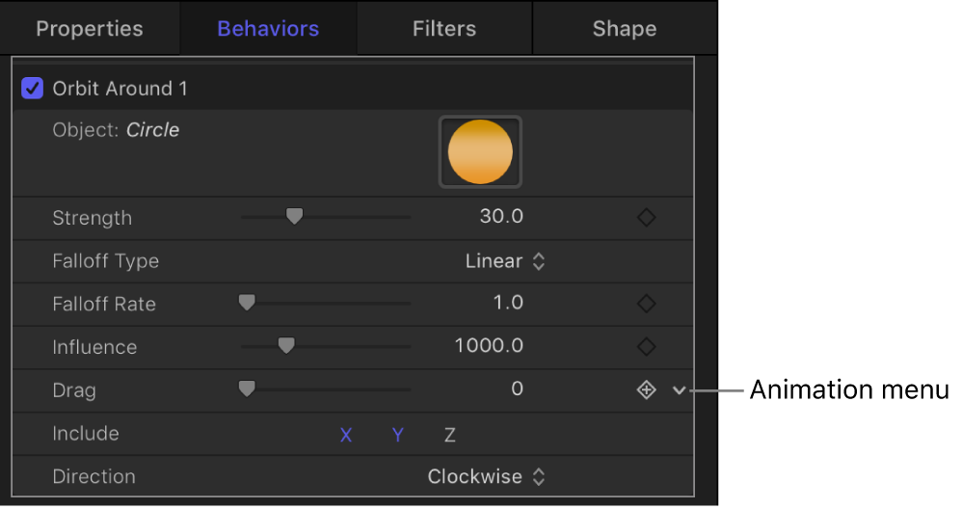Click the Strength keyframe diamond icon
The width and height of the screenshot is (962, 509).
coord(647,218)
